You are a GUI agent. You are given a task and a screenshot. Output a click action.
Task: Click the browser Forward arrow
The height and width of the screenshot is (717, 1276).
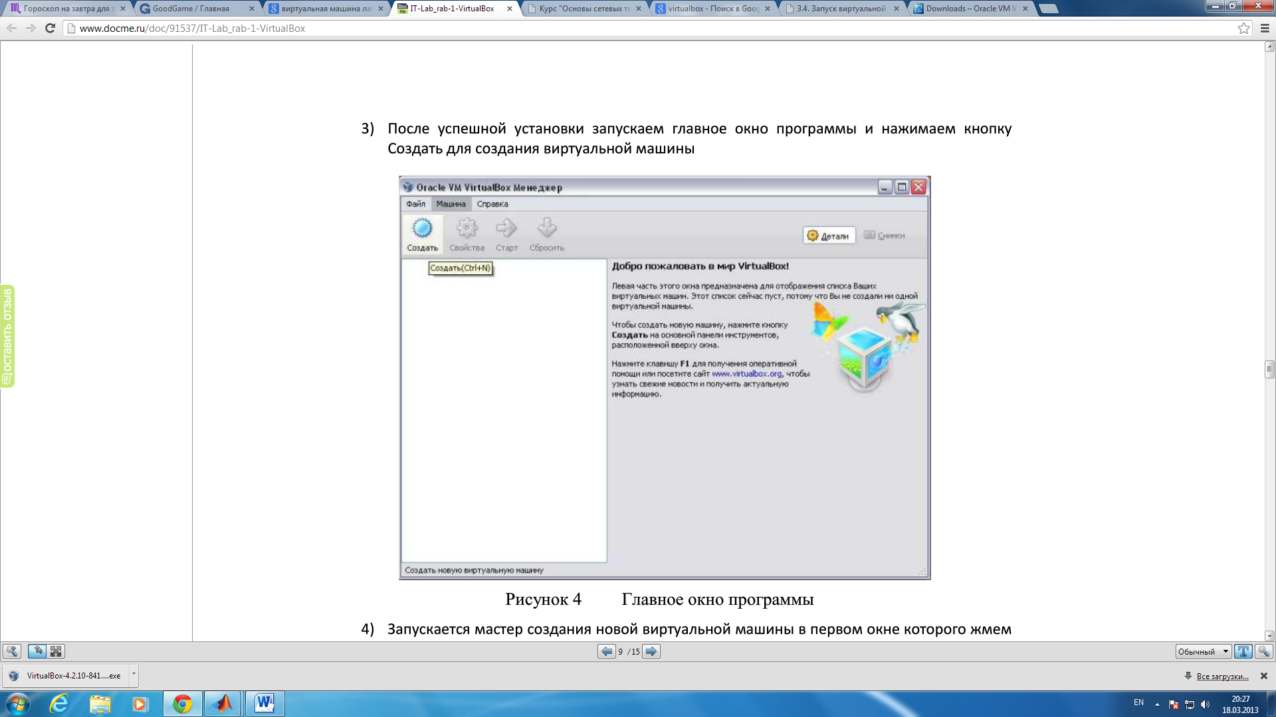click(31, 28)
